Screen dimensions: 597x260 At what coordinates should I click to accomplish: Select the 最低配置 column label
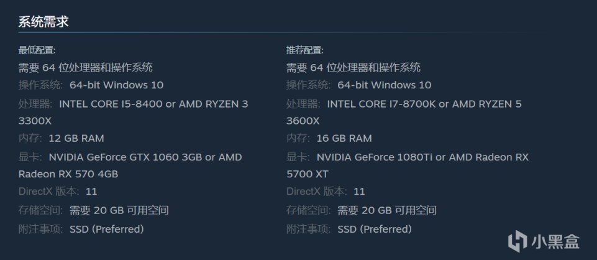point(37,50)
